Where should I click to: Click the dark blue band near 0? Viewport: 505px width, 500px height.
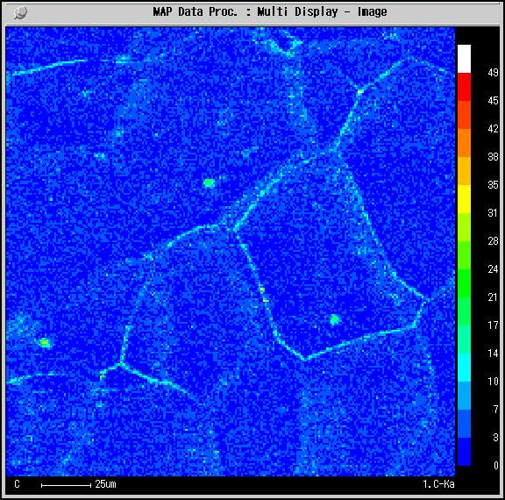pyautogui.click(x=464, y=452)
